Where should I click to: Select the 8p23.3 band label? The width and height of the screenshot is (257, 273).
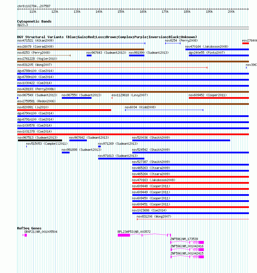[x=23, y=25]
